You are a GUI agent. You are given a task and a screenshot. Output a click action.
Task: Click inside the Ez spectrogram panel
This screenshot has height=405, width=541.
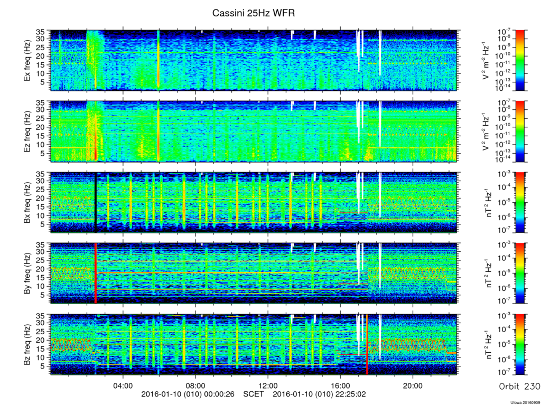(x=254, y=131)
